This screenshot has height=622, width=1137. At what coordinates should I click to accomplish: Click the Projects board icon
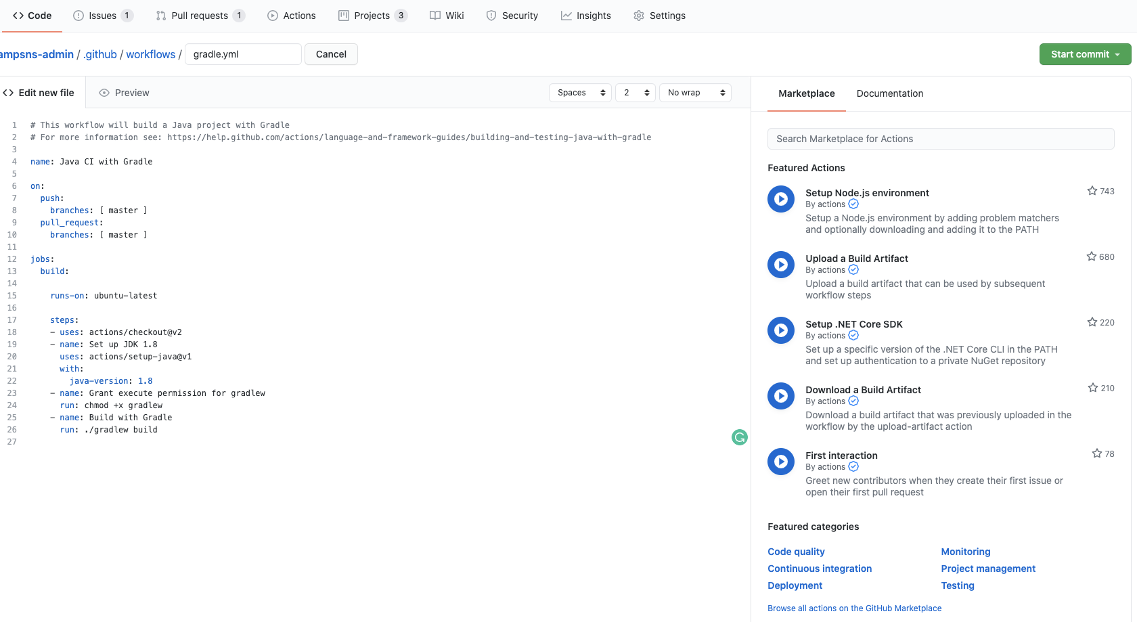(344, 16)
